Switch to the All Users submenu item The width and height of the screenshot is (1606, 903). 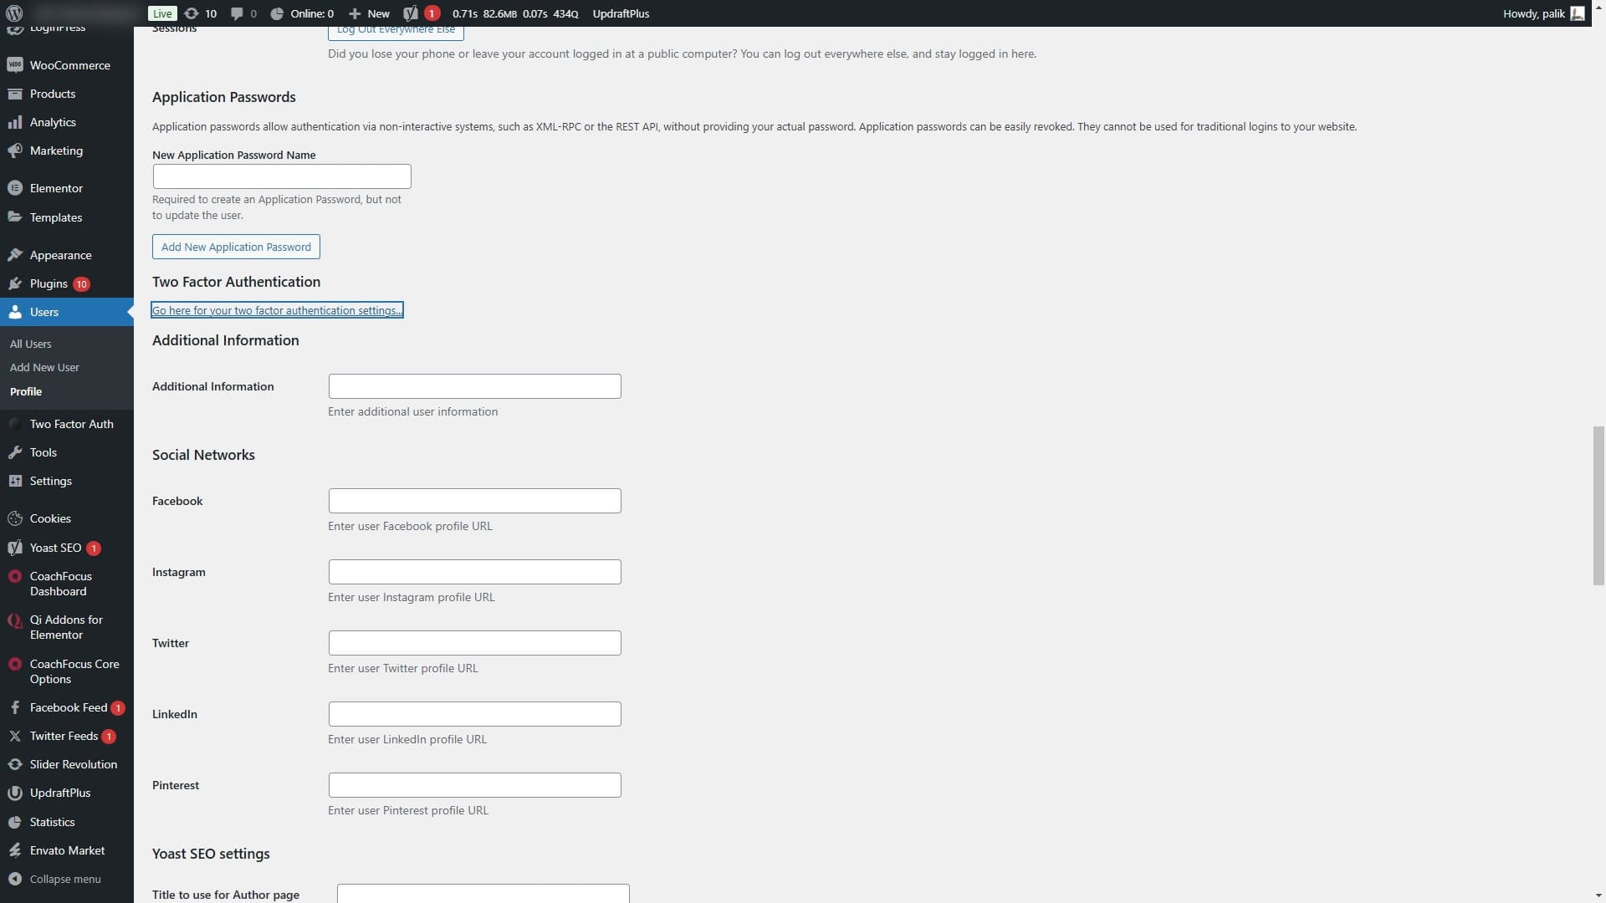tap(30, 344)
